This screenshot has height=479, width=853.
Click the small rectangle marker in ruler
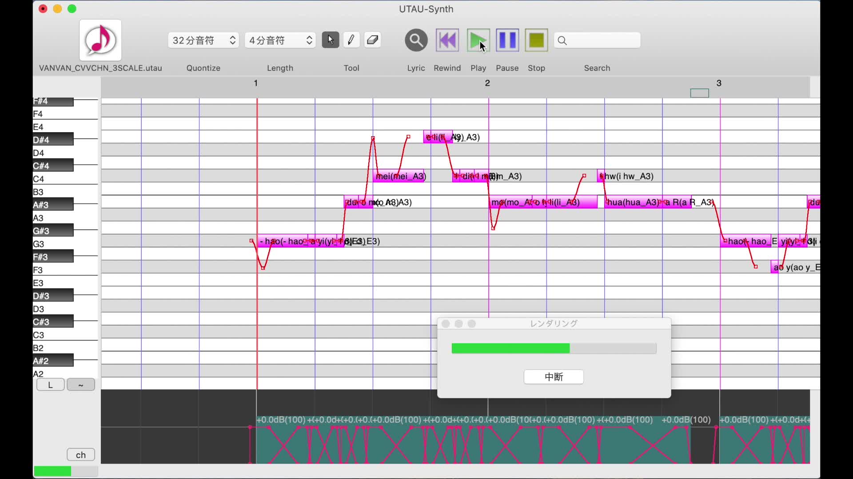tap(700, 93)
